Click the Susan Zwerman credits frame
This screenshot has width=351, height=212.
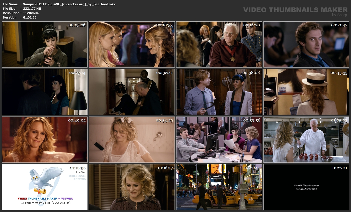tap(306, 187)
